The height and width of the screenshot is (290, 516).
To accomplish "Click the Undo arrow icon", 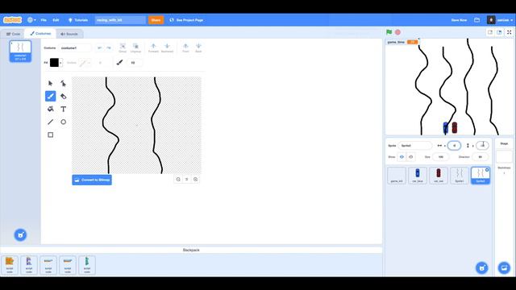I will click(x=100, y=48).
